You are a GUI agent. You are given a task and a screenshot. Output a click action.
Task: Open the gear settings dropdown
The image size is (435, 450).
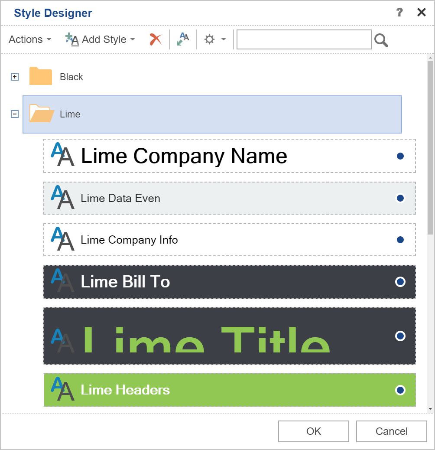click(215, 39)
